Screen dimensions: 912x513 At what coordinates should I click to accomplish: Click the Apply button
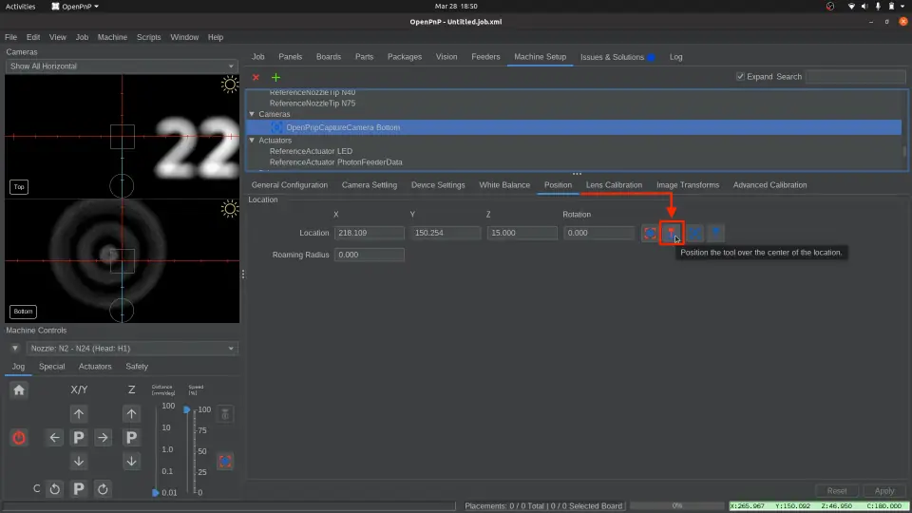pos(883,491)
